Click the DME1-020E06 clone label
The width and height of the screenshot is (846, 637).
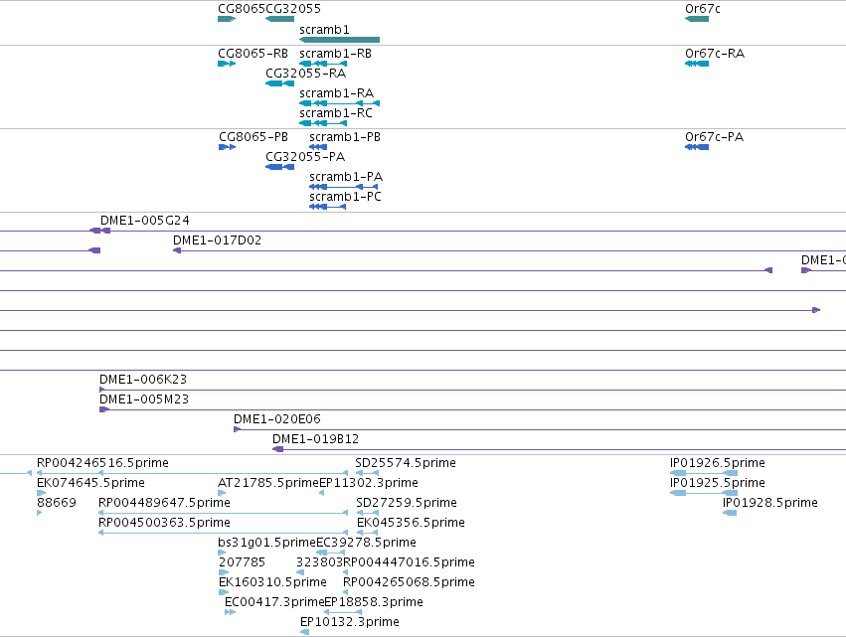click(276, 419)
